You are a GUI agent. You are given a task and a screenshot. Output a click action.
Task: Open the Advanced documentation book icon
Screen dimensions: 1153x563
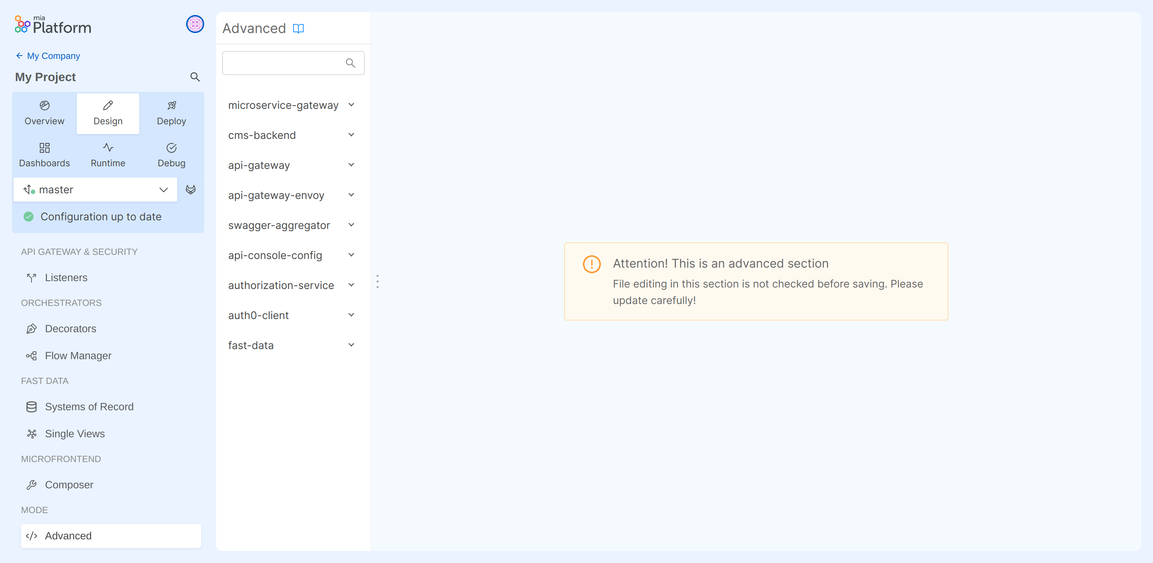pyautogui.click(x=298, y=29)
